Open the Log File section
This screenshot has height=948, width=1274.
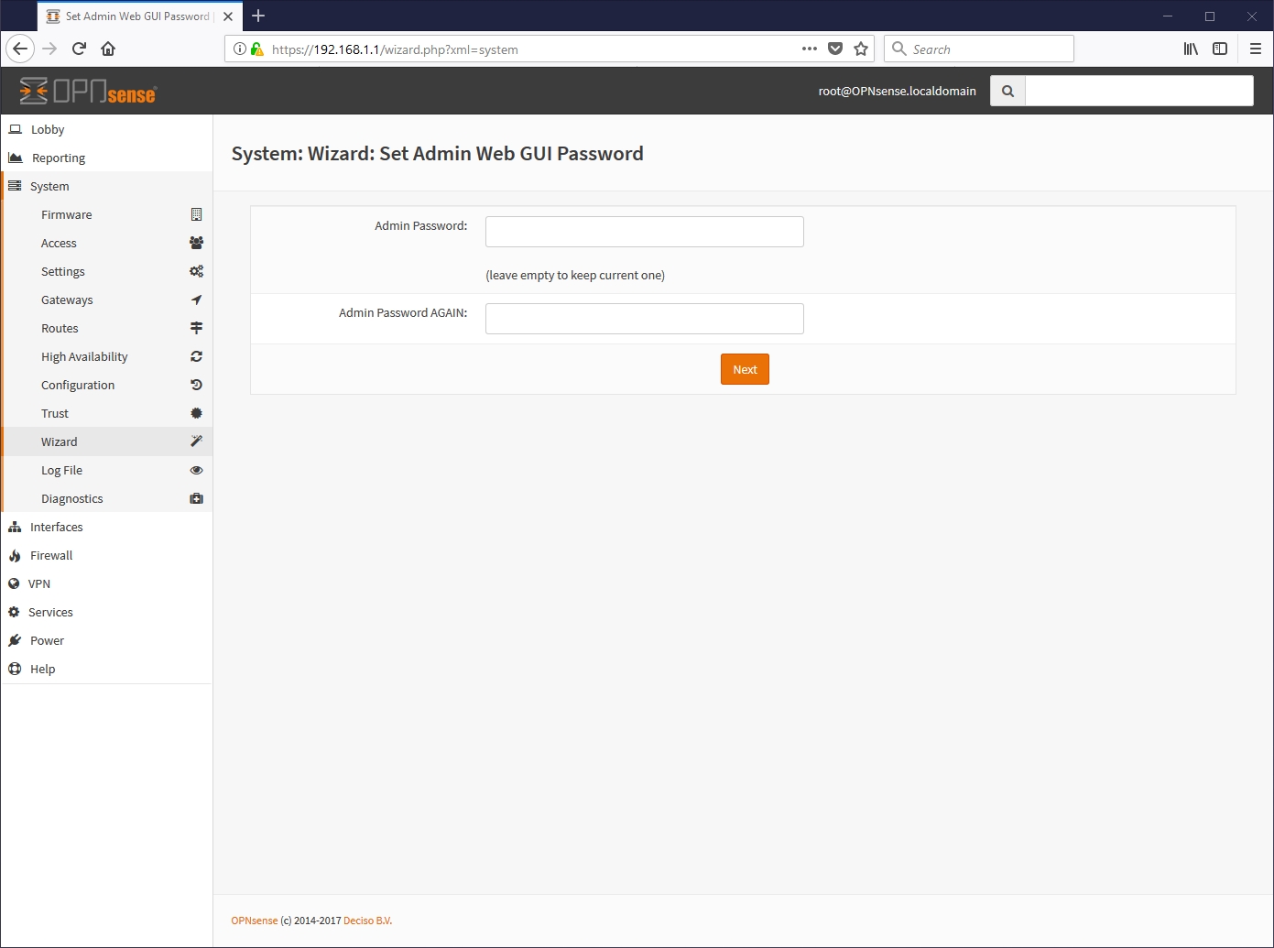61,471
